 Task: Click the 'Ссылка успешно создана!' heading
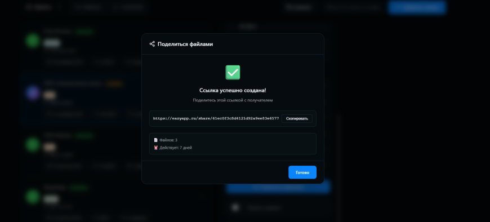tap(233, 90)
